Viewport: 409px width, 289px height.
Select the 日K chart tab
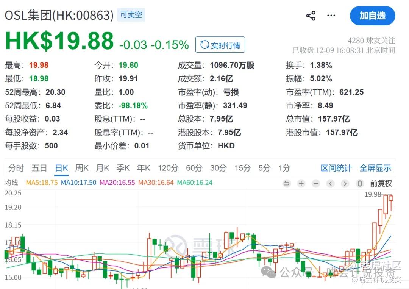click(62, 168)
